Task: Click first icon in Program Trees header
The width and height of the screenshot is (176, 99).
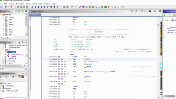Action: click(16, 11)
